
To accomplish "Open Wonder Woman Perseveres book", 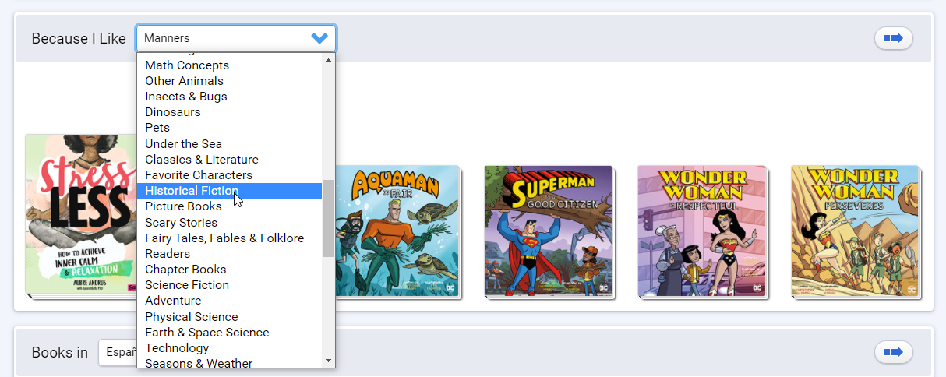I will 855,231.
